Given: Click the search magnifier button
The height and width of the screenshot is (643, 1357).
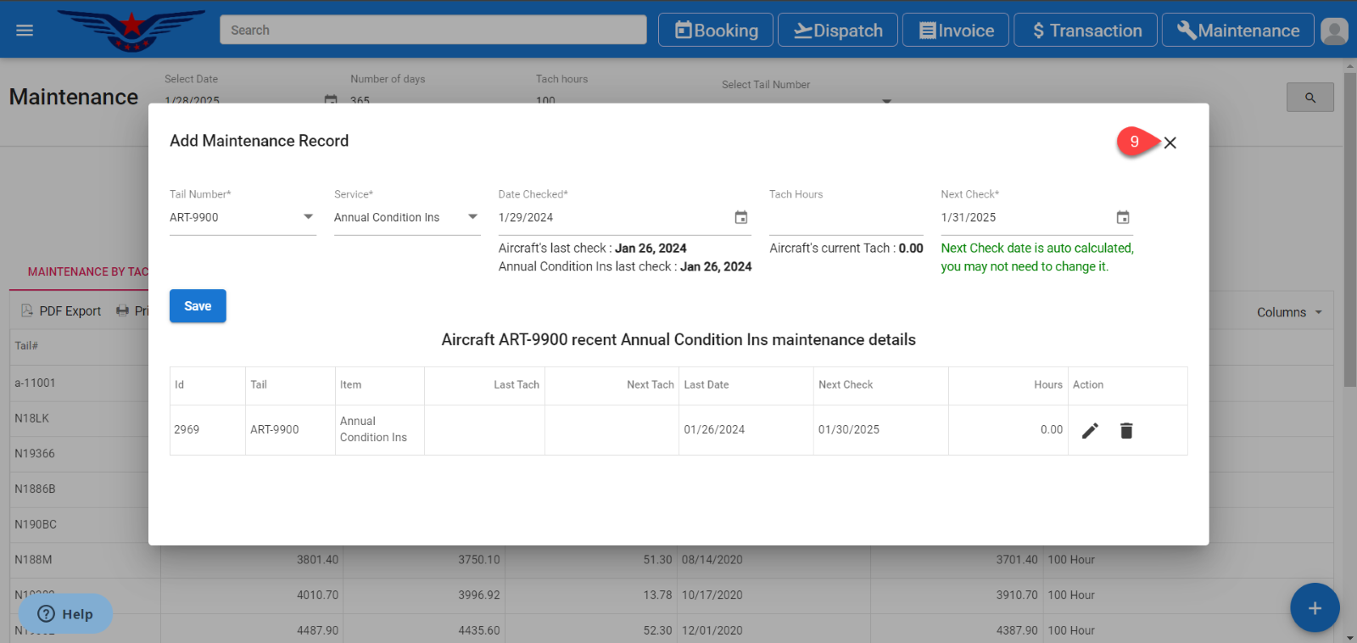Looking at the screenshot, I should [1310, 98].
